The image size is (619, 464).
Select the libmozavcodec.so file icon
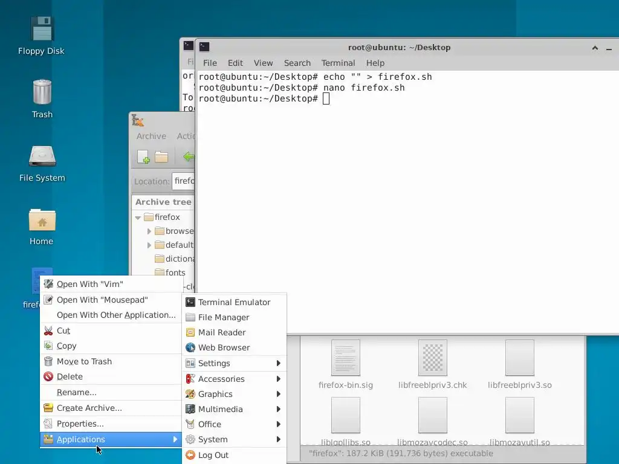[x=433, y=415]
